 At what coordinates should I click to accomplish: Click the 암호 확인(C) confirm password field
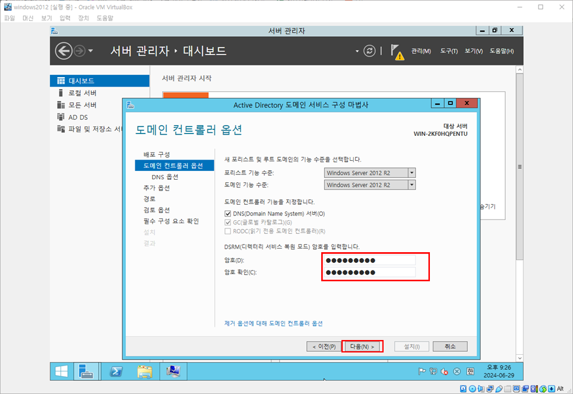click(x=369, y=272)
